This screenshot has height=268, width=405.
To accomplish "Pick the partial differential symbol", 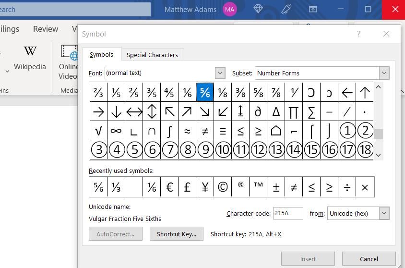I will 258,111.
